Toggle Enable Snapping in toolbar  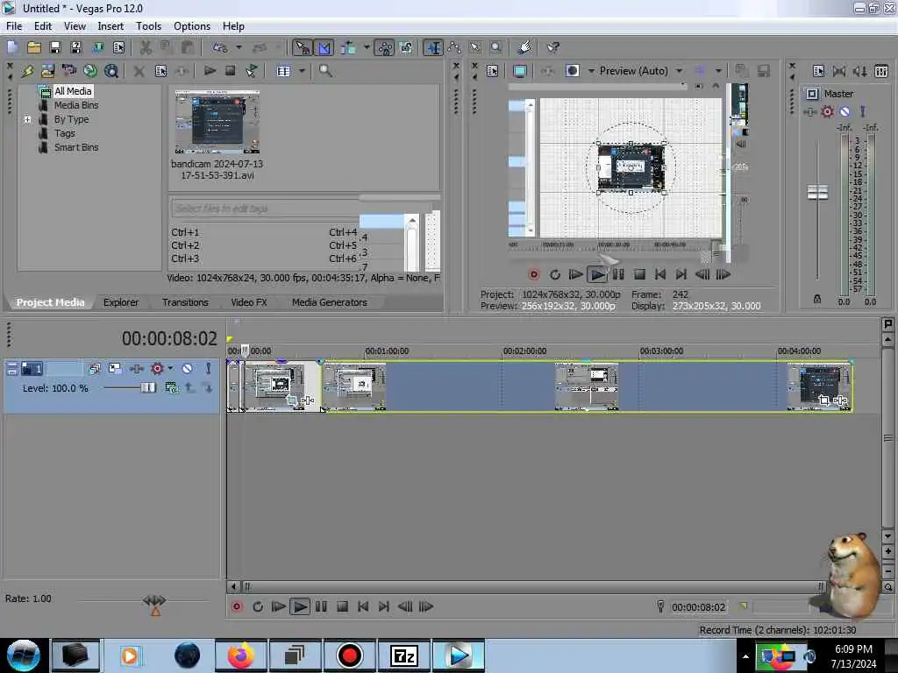[303, 47]
